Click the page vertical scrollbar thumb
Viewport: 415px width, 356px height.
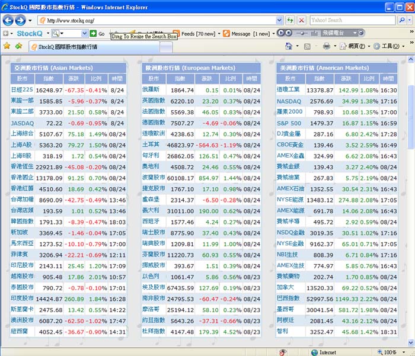[411, 117]
